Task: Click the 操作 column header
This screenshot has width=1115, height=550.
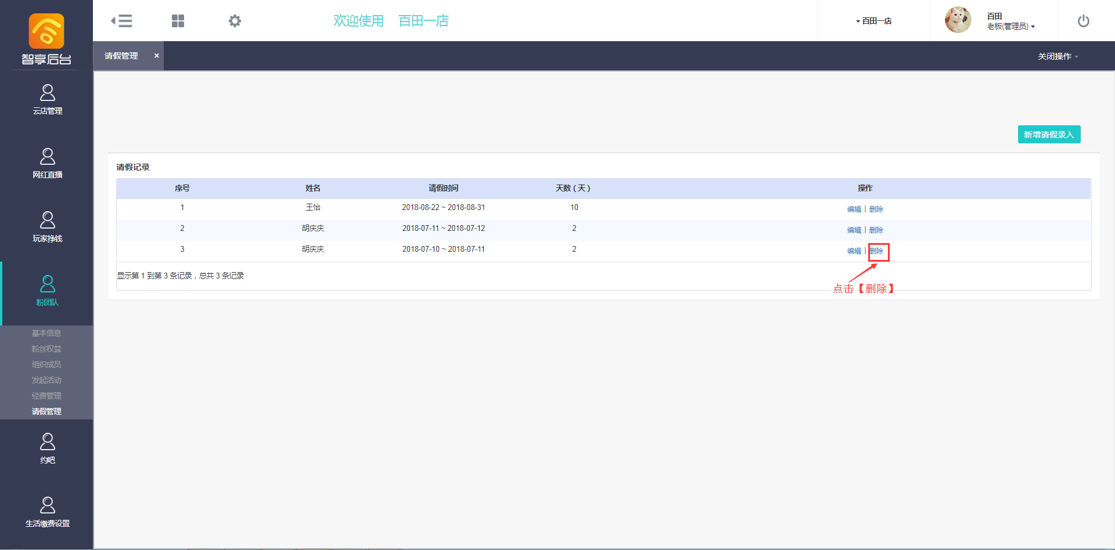Action: point(865,188)
